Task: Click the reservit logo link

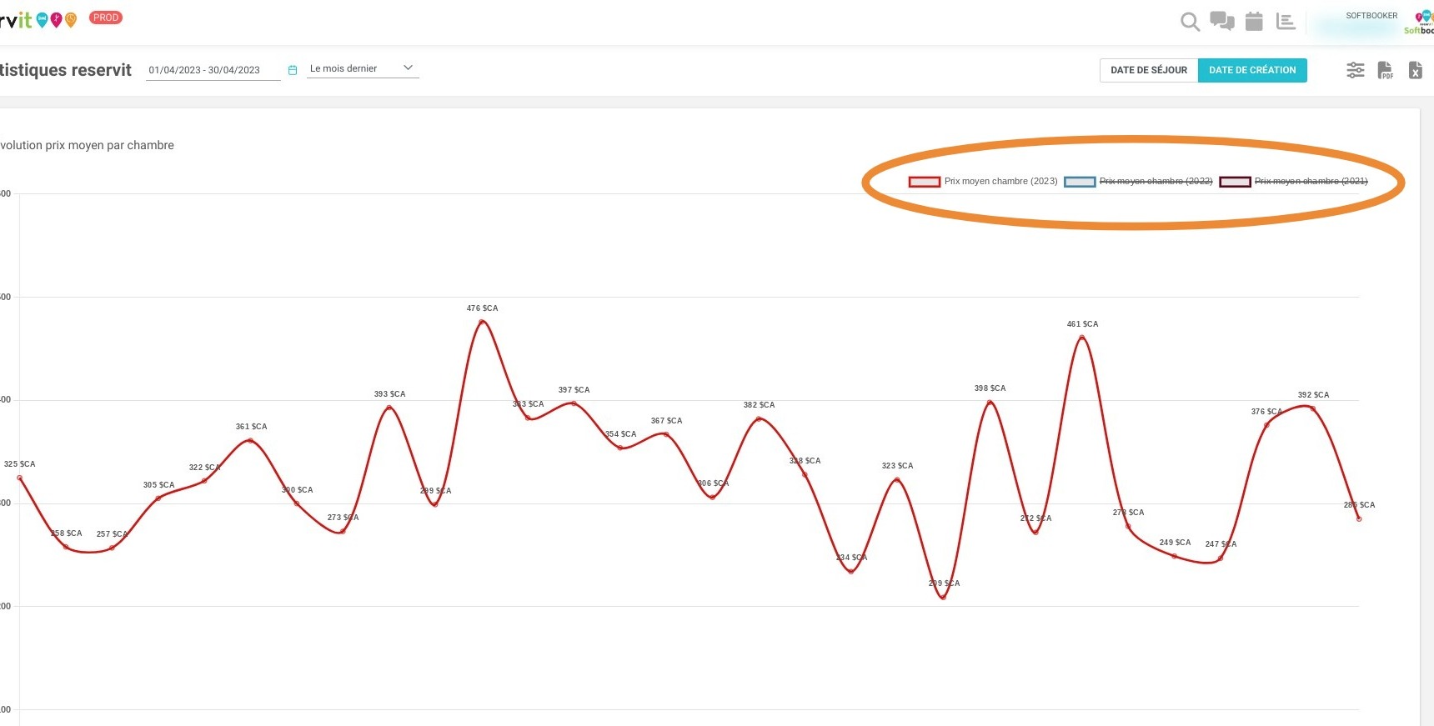Action: [38, 19]
